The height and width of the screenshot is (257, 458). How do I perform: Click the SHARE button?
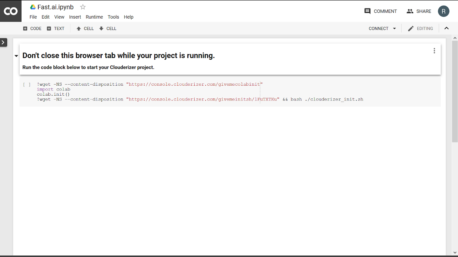[x=419, y=11]
